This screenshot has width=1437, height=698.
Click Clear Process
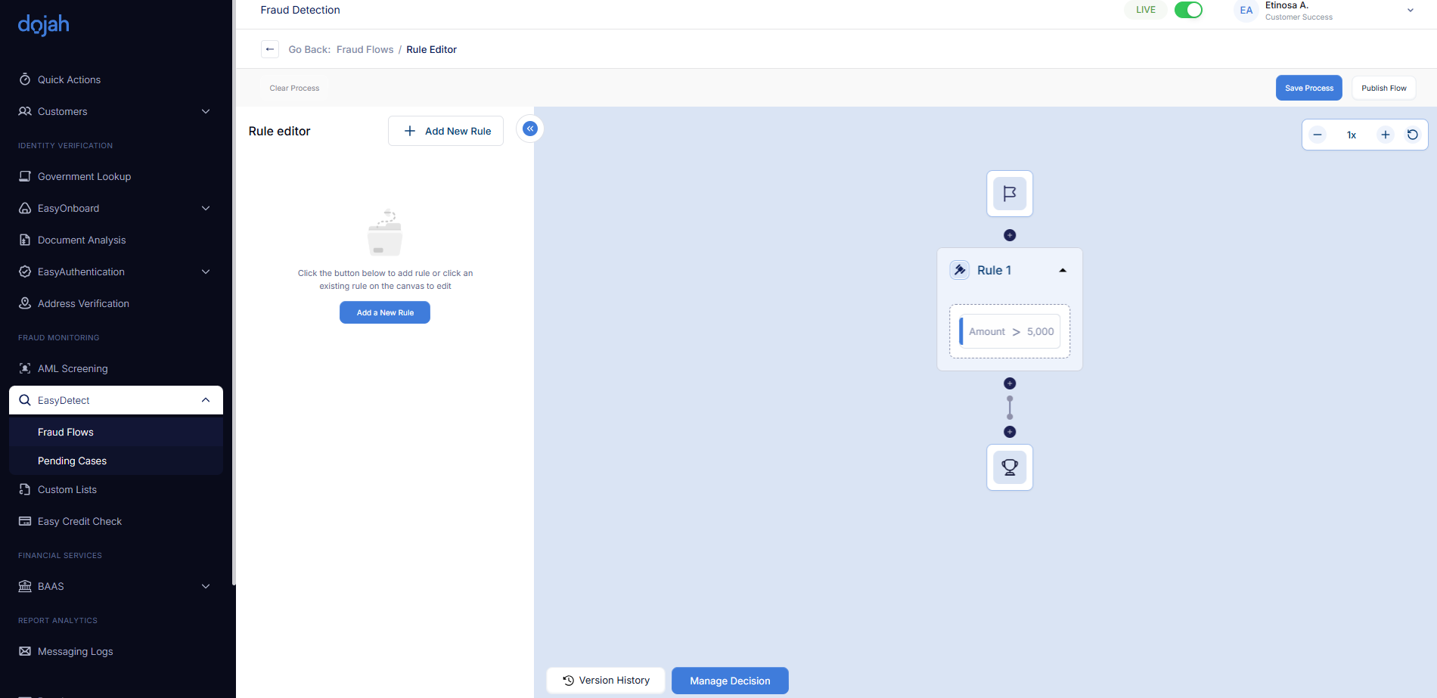click(x=294, y=88)
